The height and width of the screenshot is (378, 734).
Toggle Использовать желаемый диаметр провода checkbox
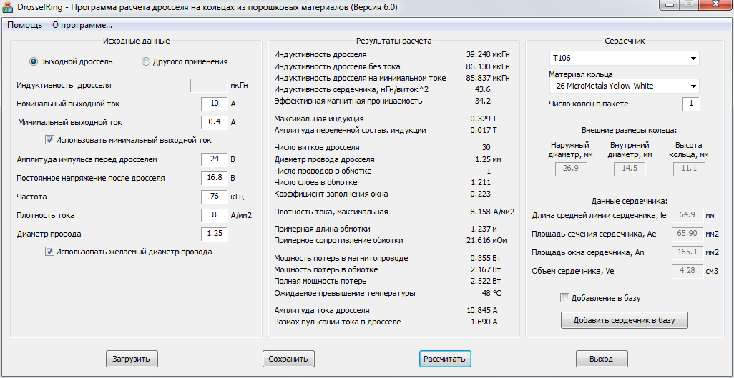49,252
